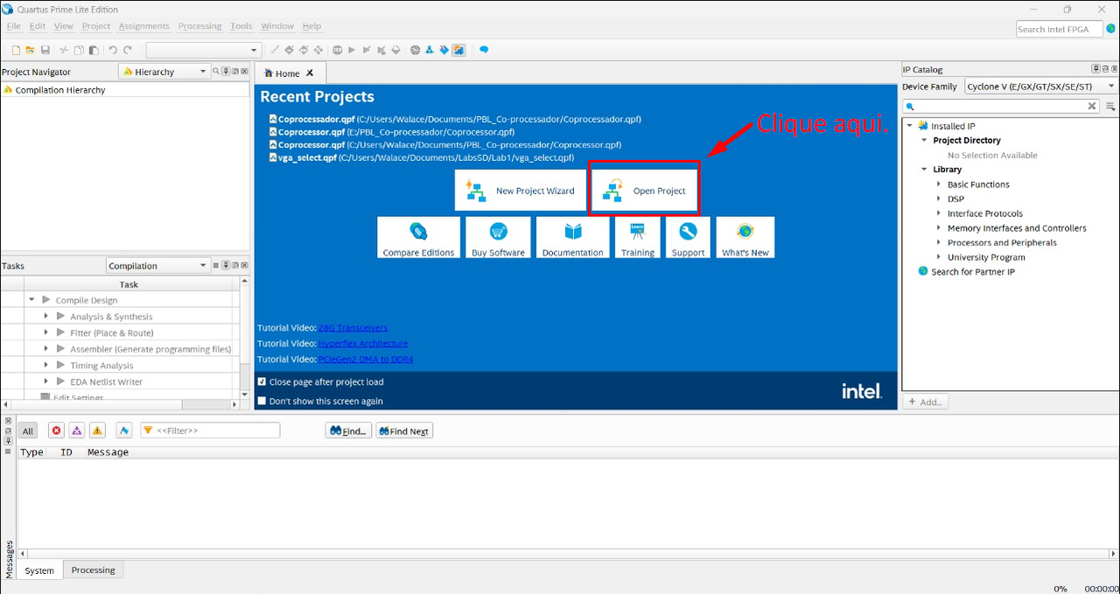Toggle Close page after project load checkbox
Viewport: 1120px width, 594px height.
[x=262, y=382]
